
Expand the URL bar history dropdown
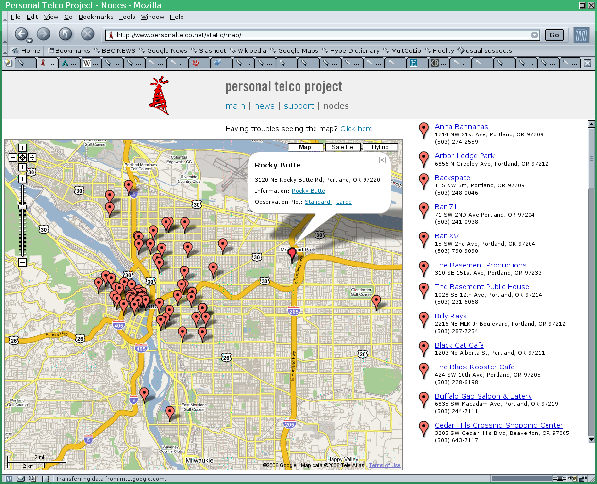click(534, 35)
